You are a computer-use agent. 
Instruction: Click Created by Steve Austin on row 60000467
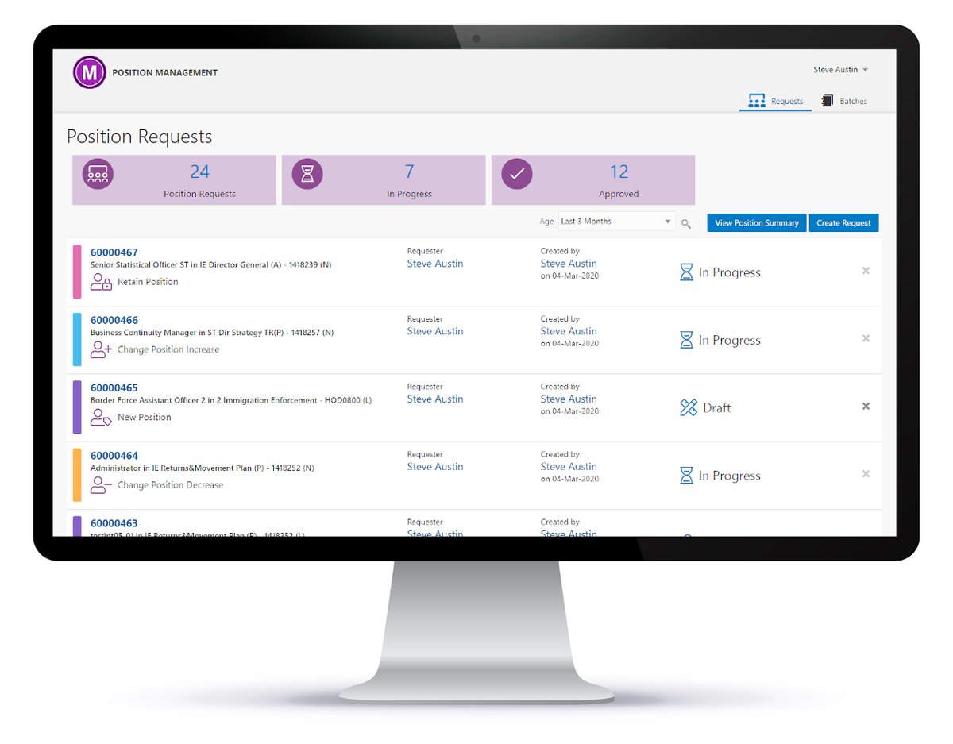569,264
